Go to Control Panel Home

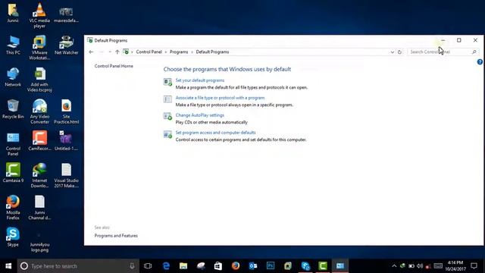click(x=114, y=66)
